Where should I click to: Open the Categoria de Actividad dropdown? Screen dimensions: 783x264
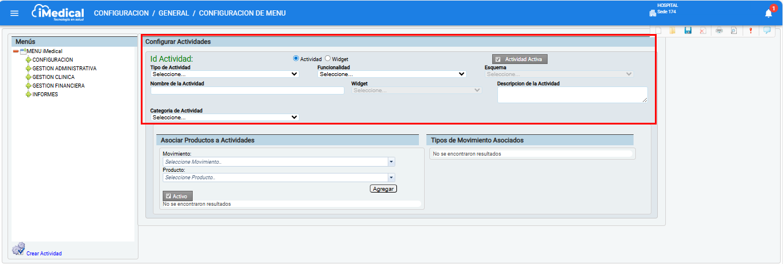(x=224, y=117)
